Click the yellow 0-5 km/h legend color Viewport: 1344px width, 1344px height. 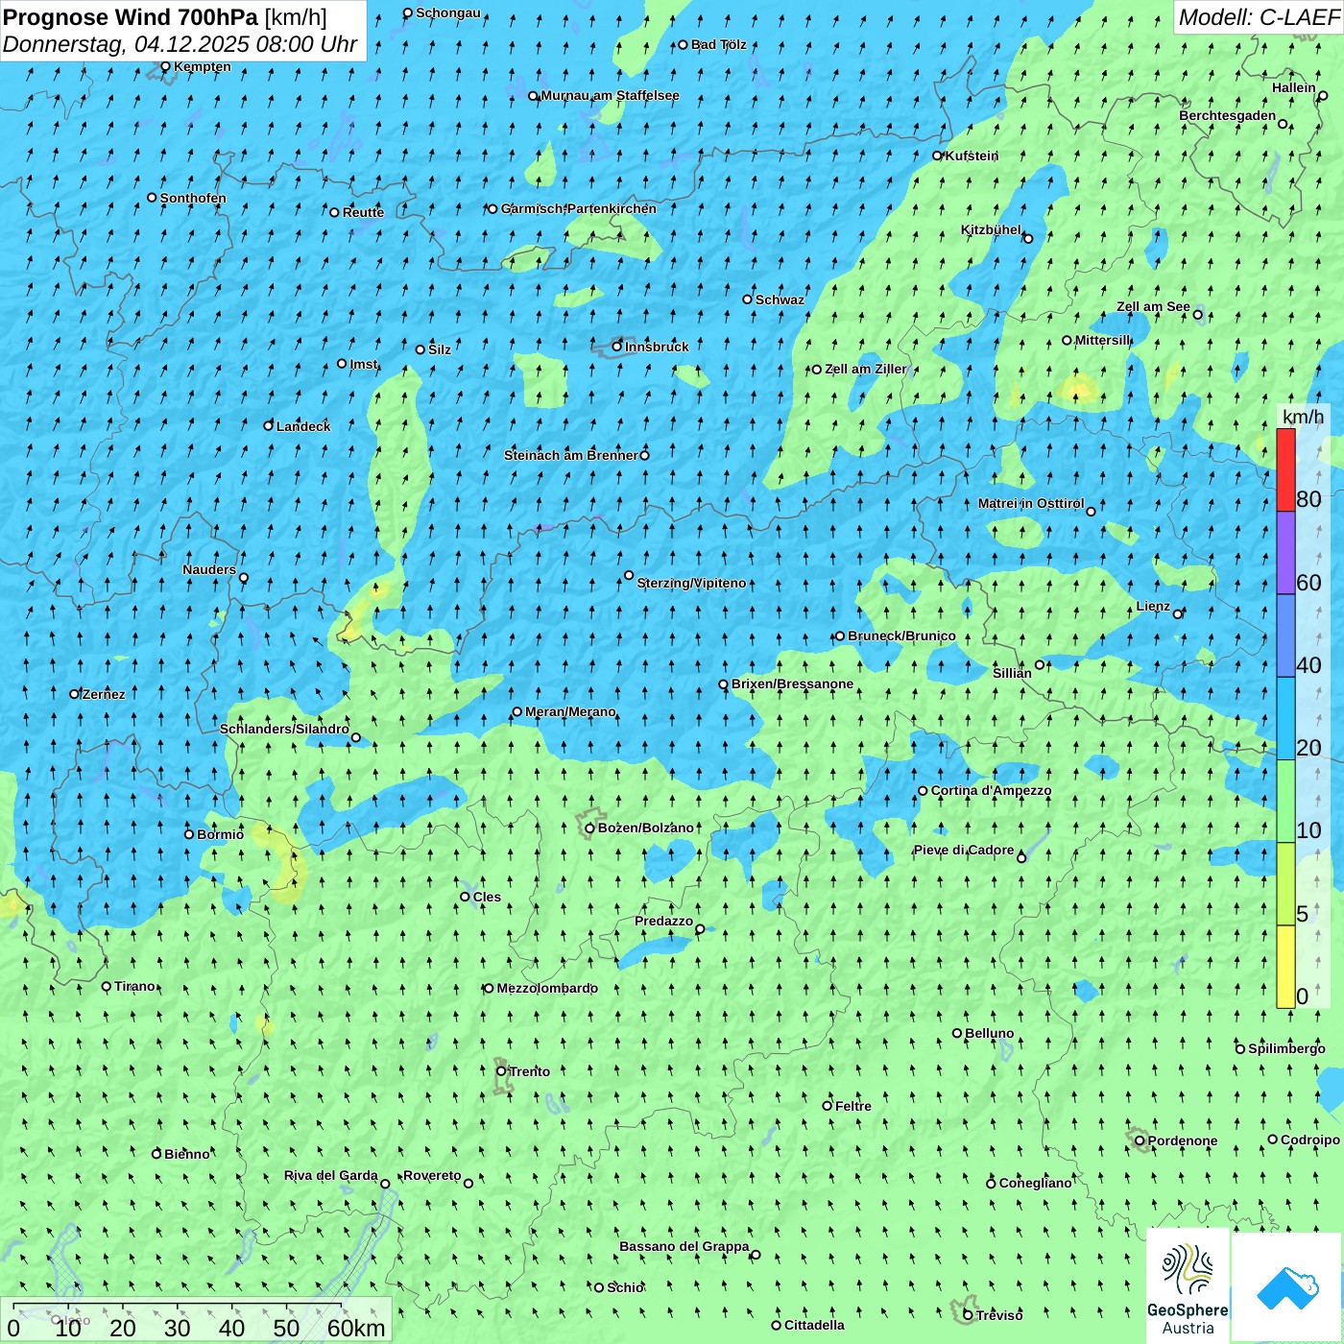tap(1285, 967)
